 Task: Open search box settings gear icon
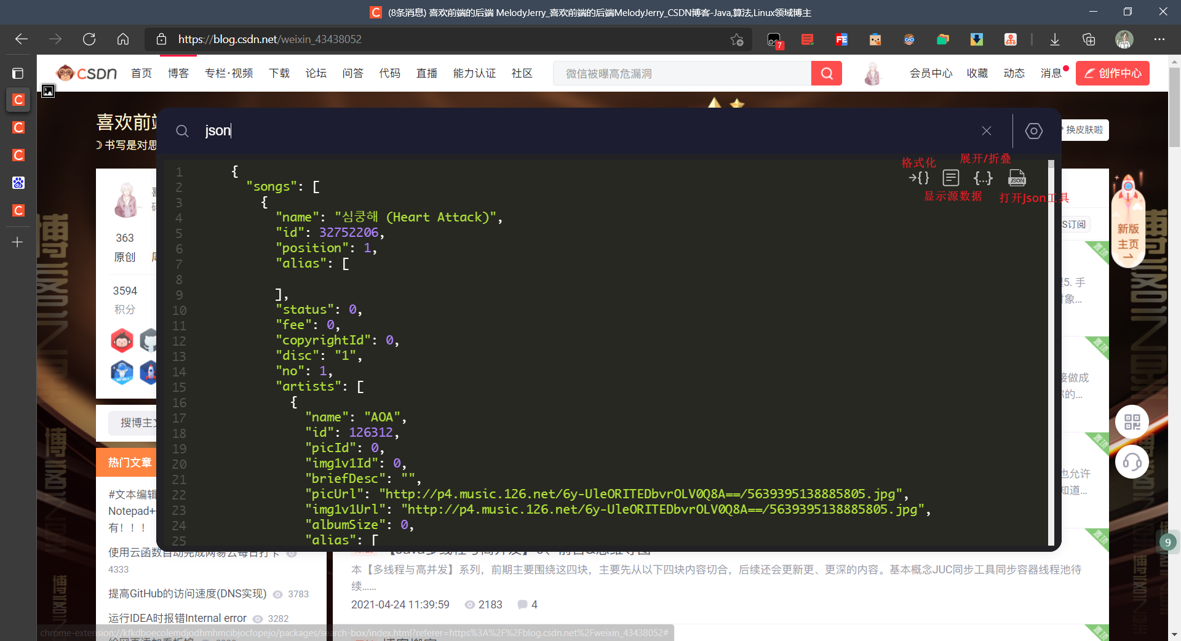pyautogui.click(x=1034, y=130)
